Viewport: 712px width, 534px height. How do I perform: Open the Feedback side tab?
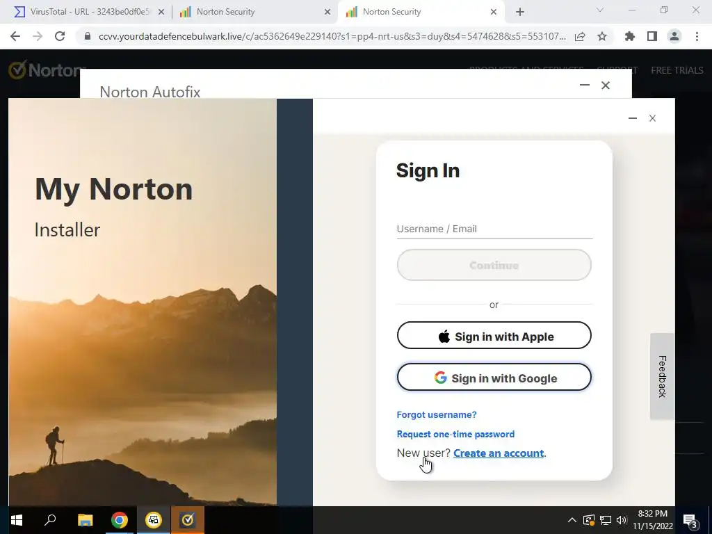(x=663, y=376)
